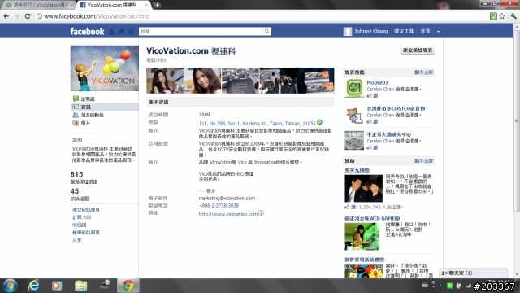Click the create a page link in sidebar
Viewport: 520px width, 293px height.
(x=86, y=210)
